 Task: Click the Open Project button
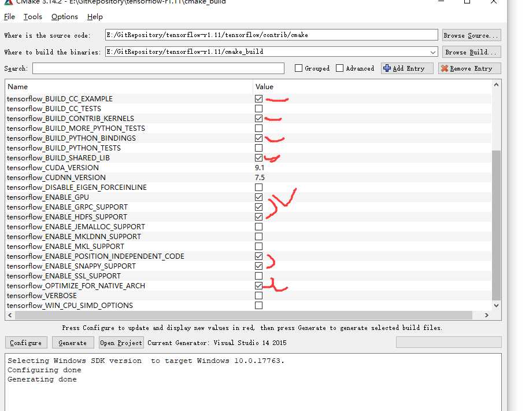point(121,343)
